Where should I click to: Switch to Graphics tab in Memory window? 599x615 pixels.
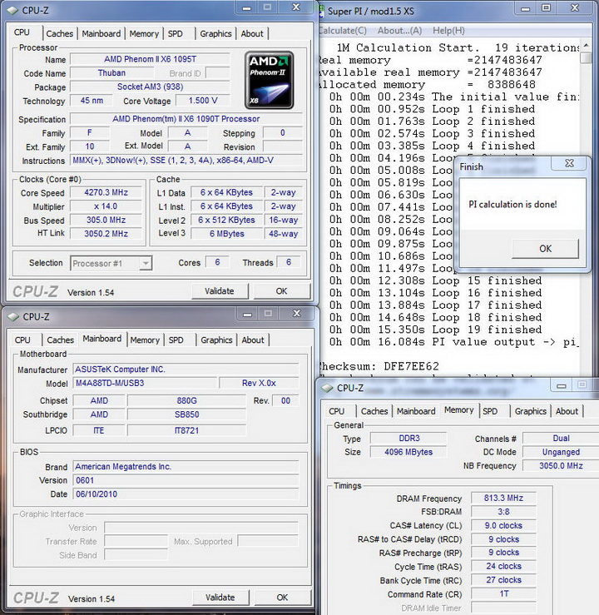coord(531,411)
